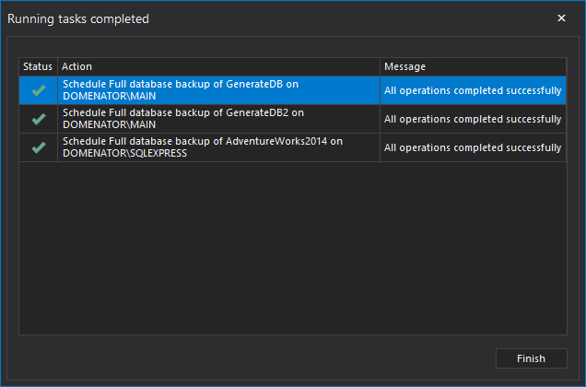Select the GenerateDB2 full database backup row
Image resolution: width=586 pixels, height=387 pixels.
(x=219, y=119)
